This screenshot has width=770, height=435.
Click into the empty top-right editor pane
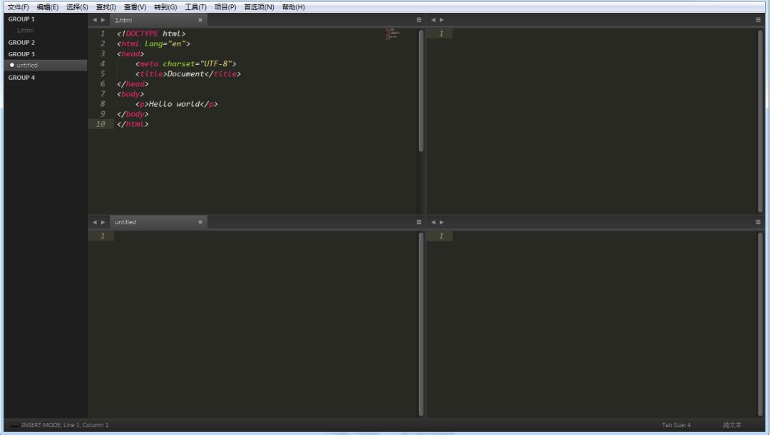pyautogui.click(x=604, y=122)
